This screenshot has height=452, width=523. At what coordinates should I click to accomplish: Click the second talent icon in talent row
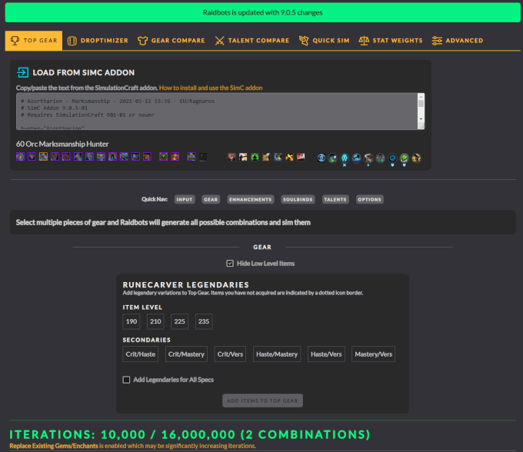point(243,157)
